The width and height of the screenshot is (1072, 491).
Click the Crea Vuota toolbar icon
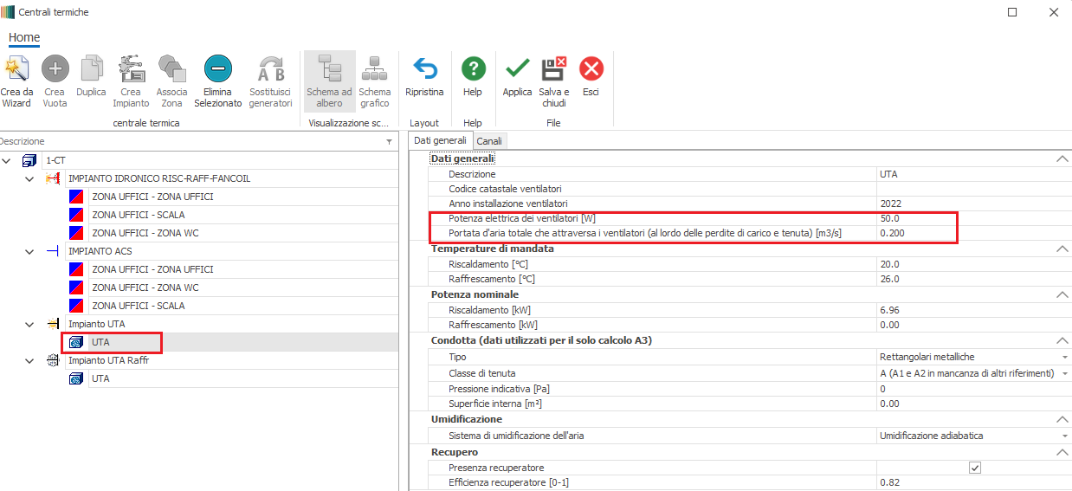coord(55,69)
